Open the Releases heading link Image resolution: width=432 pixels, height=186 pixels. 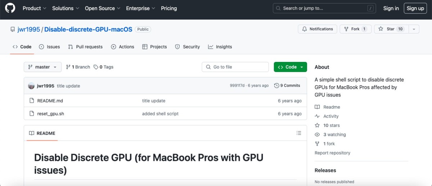click(x=325, y=171)
